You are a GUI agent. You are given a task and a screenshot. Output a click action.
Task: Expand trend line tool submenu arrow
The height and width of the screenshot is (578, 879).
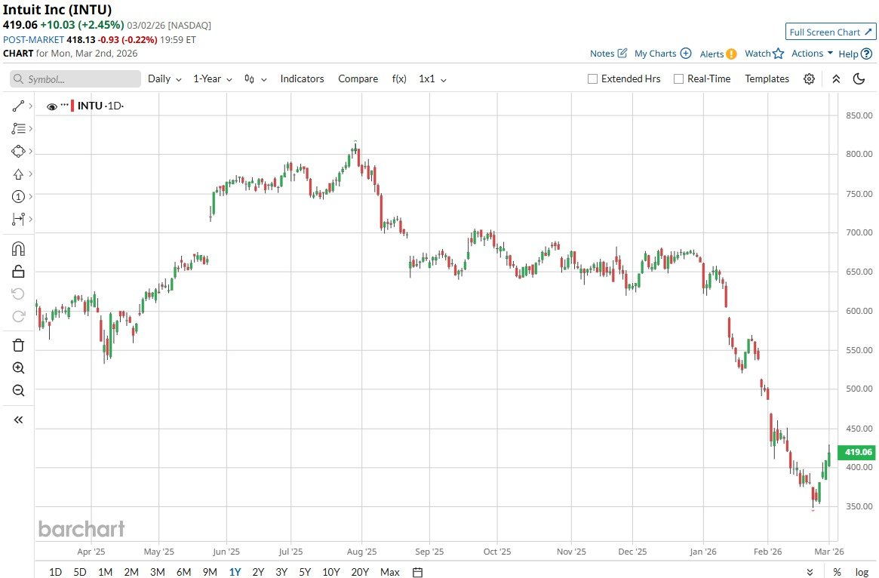[30, 106]
